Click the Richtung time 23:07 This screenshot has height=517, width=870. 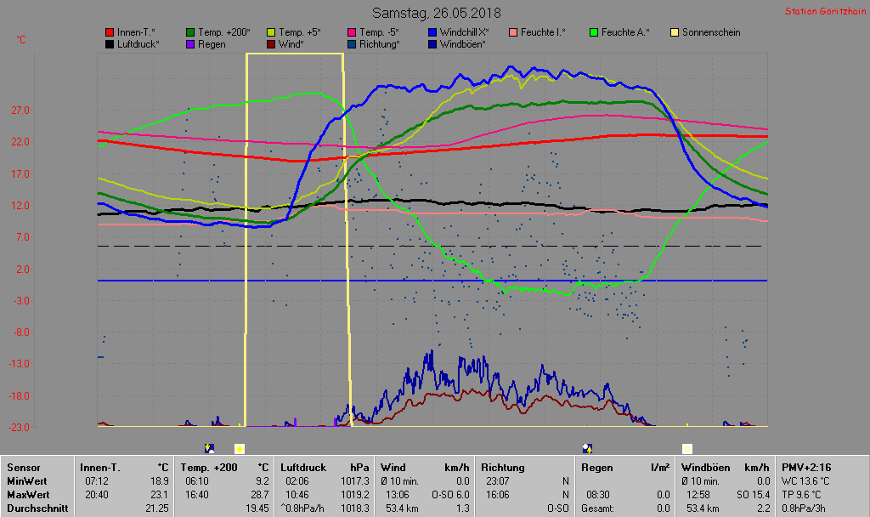(498, 481)
